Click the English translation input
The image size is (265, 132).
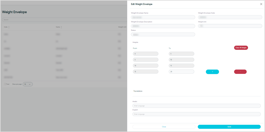(196, 114)
